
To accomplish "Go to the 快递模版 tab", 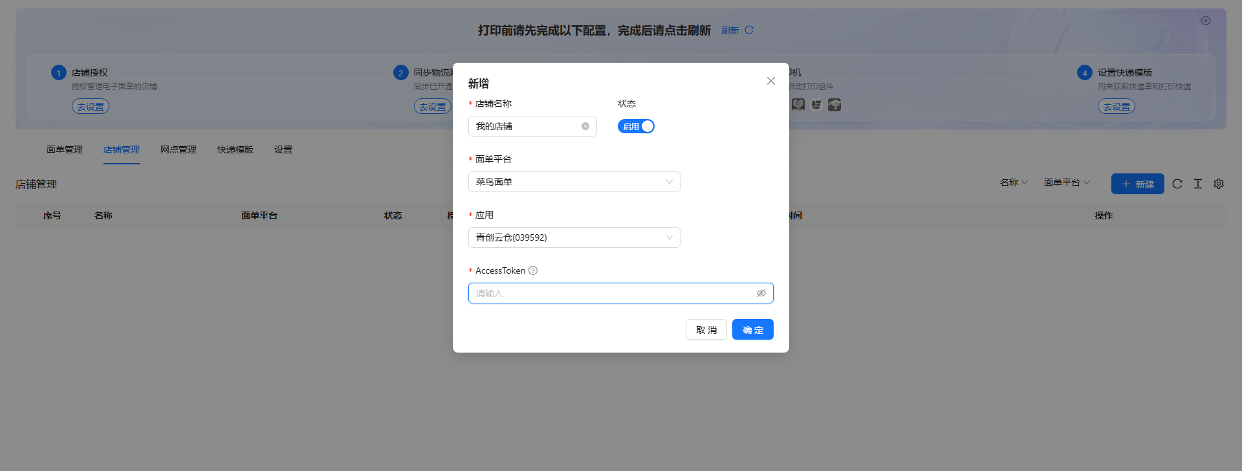I will click(x=235, y=149).
